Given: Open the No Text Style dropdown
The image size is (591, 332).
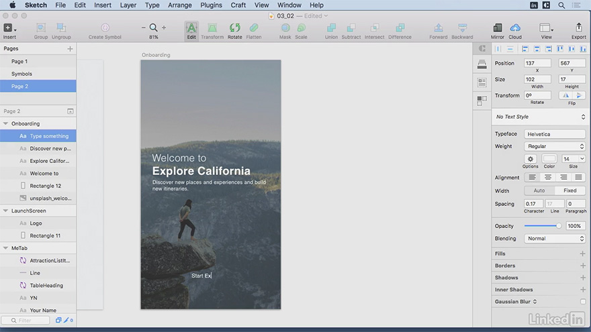Looking at the screenshot, I should pos(541,117).
